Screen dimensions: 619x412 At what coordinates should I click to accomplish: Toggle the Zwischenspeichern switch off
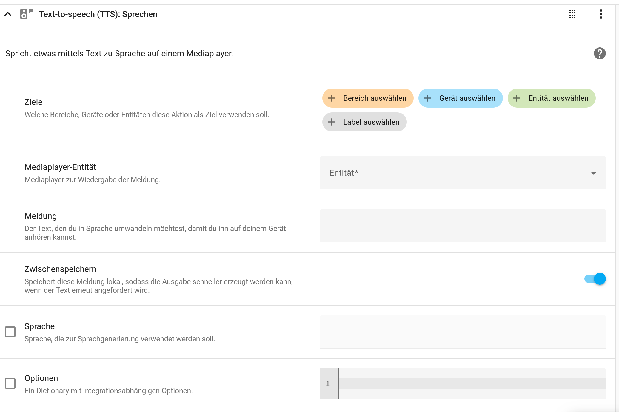point(595,279)
